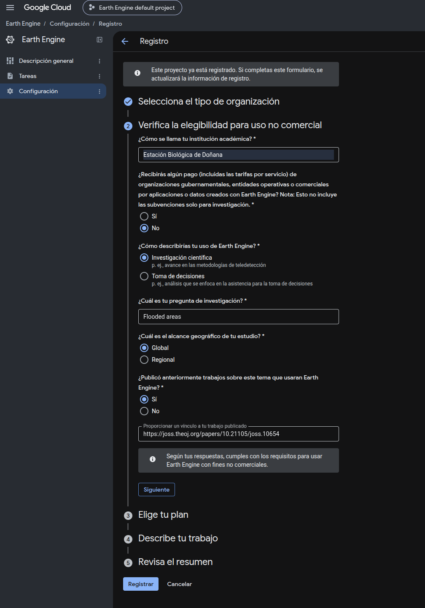Open the hamburger navigation menu

(x=10, y=8)
